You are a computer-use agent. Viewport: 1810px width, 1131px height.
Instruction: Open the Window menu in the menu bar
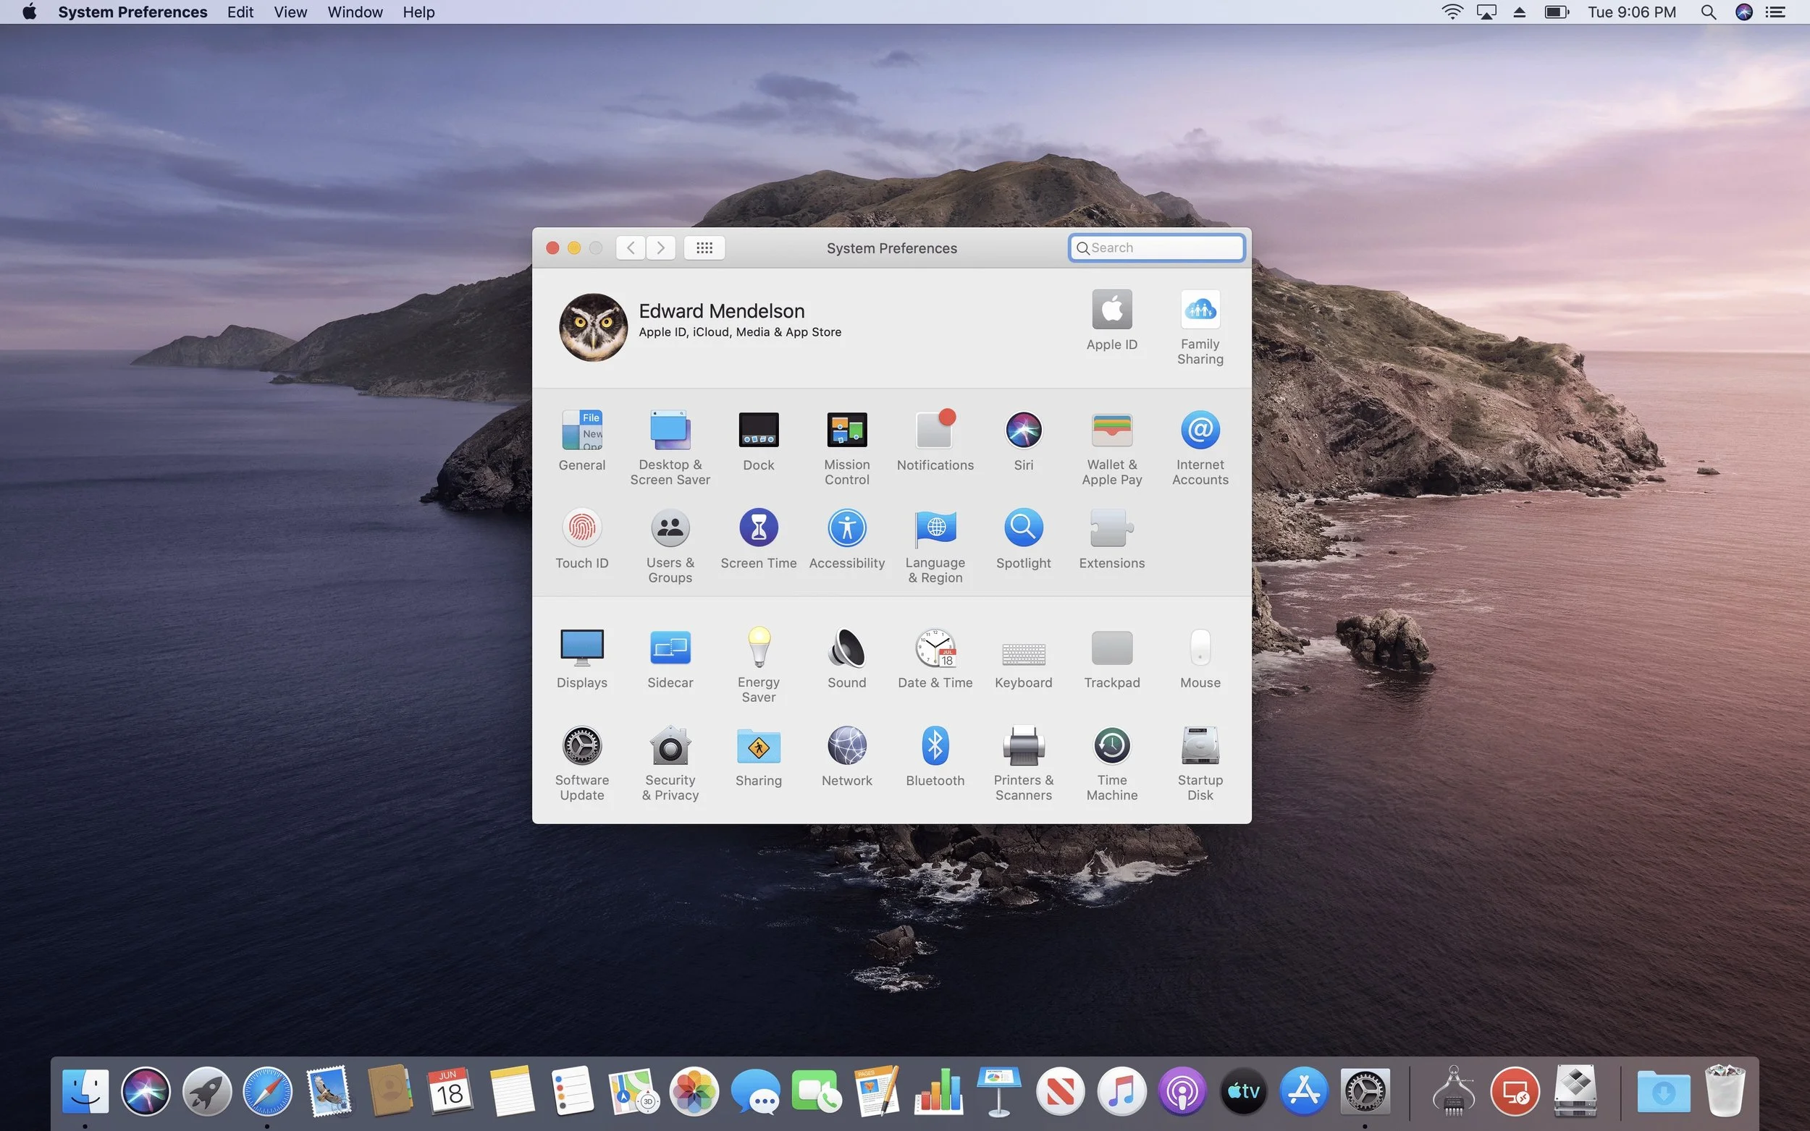pos(355,12)
